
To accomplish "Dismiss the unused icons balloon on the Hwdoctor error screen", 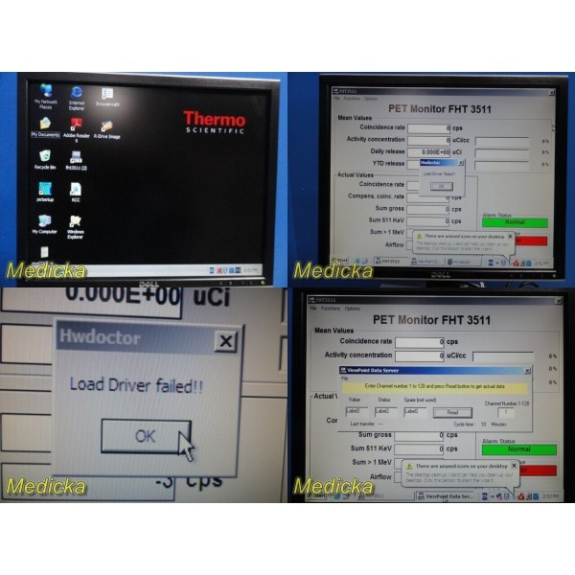I will [510, 236].
